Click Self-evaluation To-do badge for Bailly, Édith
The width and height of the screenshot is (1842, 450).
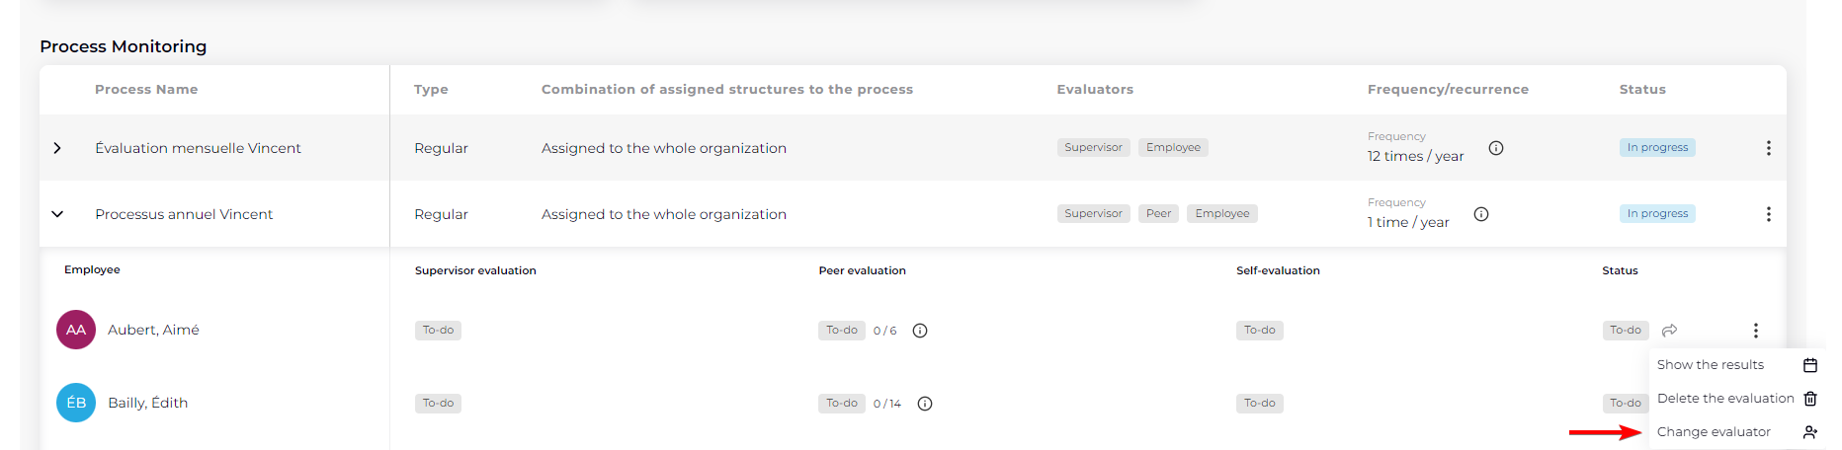(1259, 404)
